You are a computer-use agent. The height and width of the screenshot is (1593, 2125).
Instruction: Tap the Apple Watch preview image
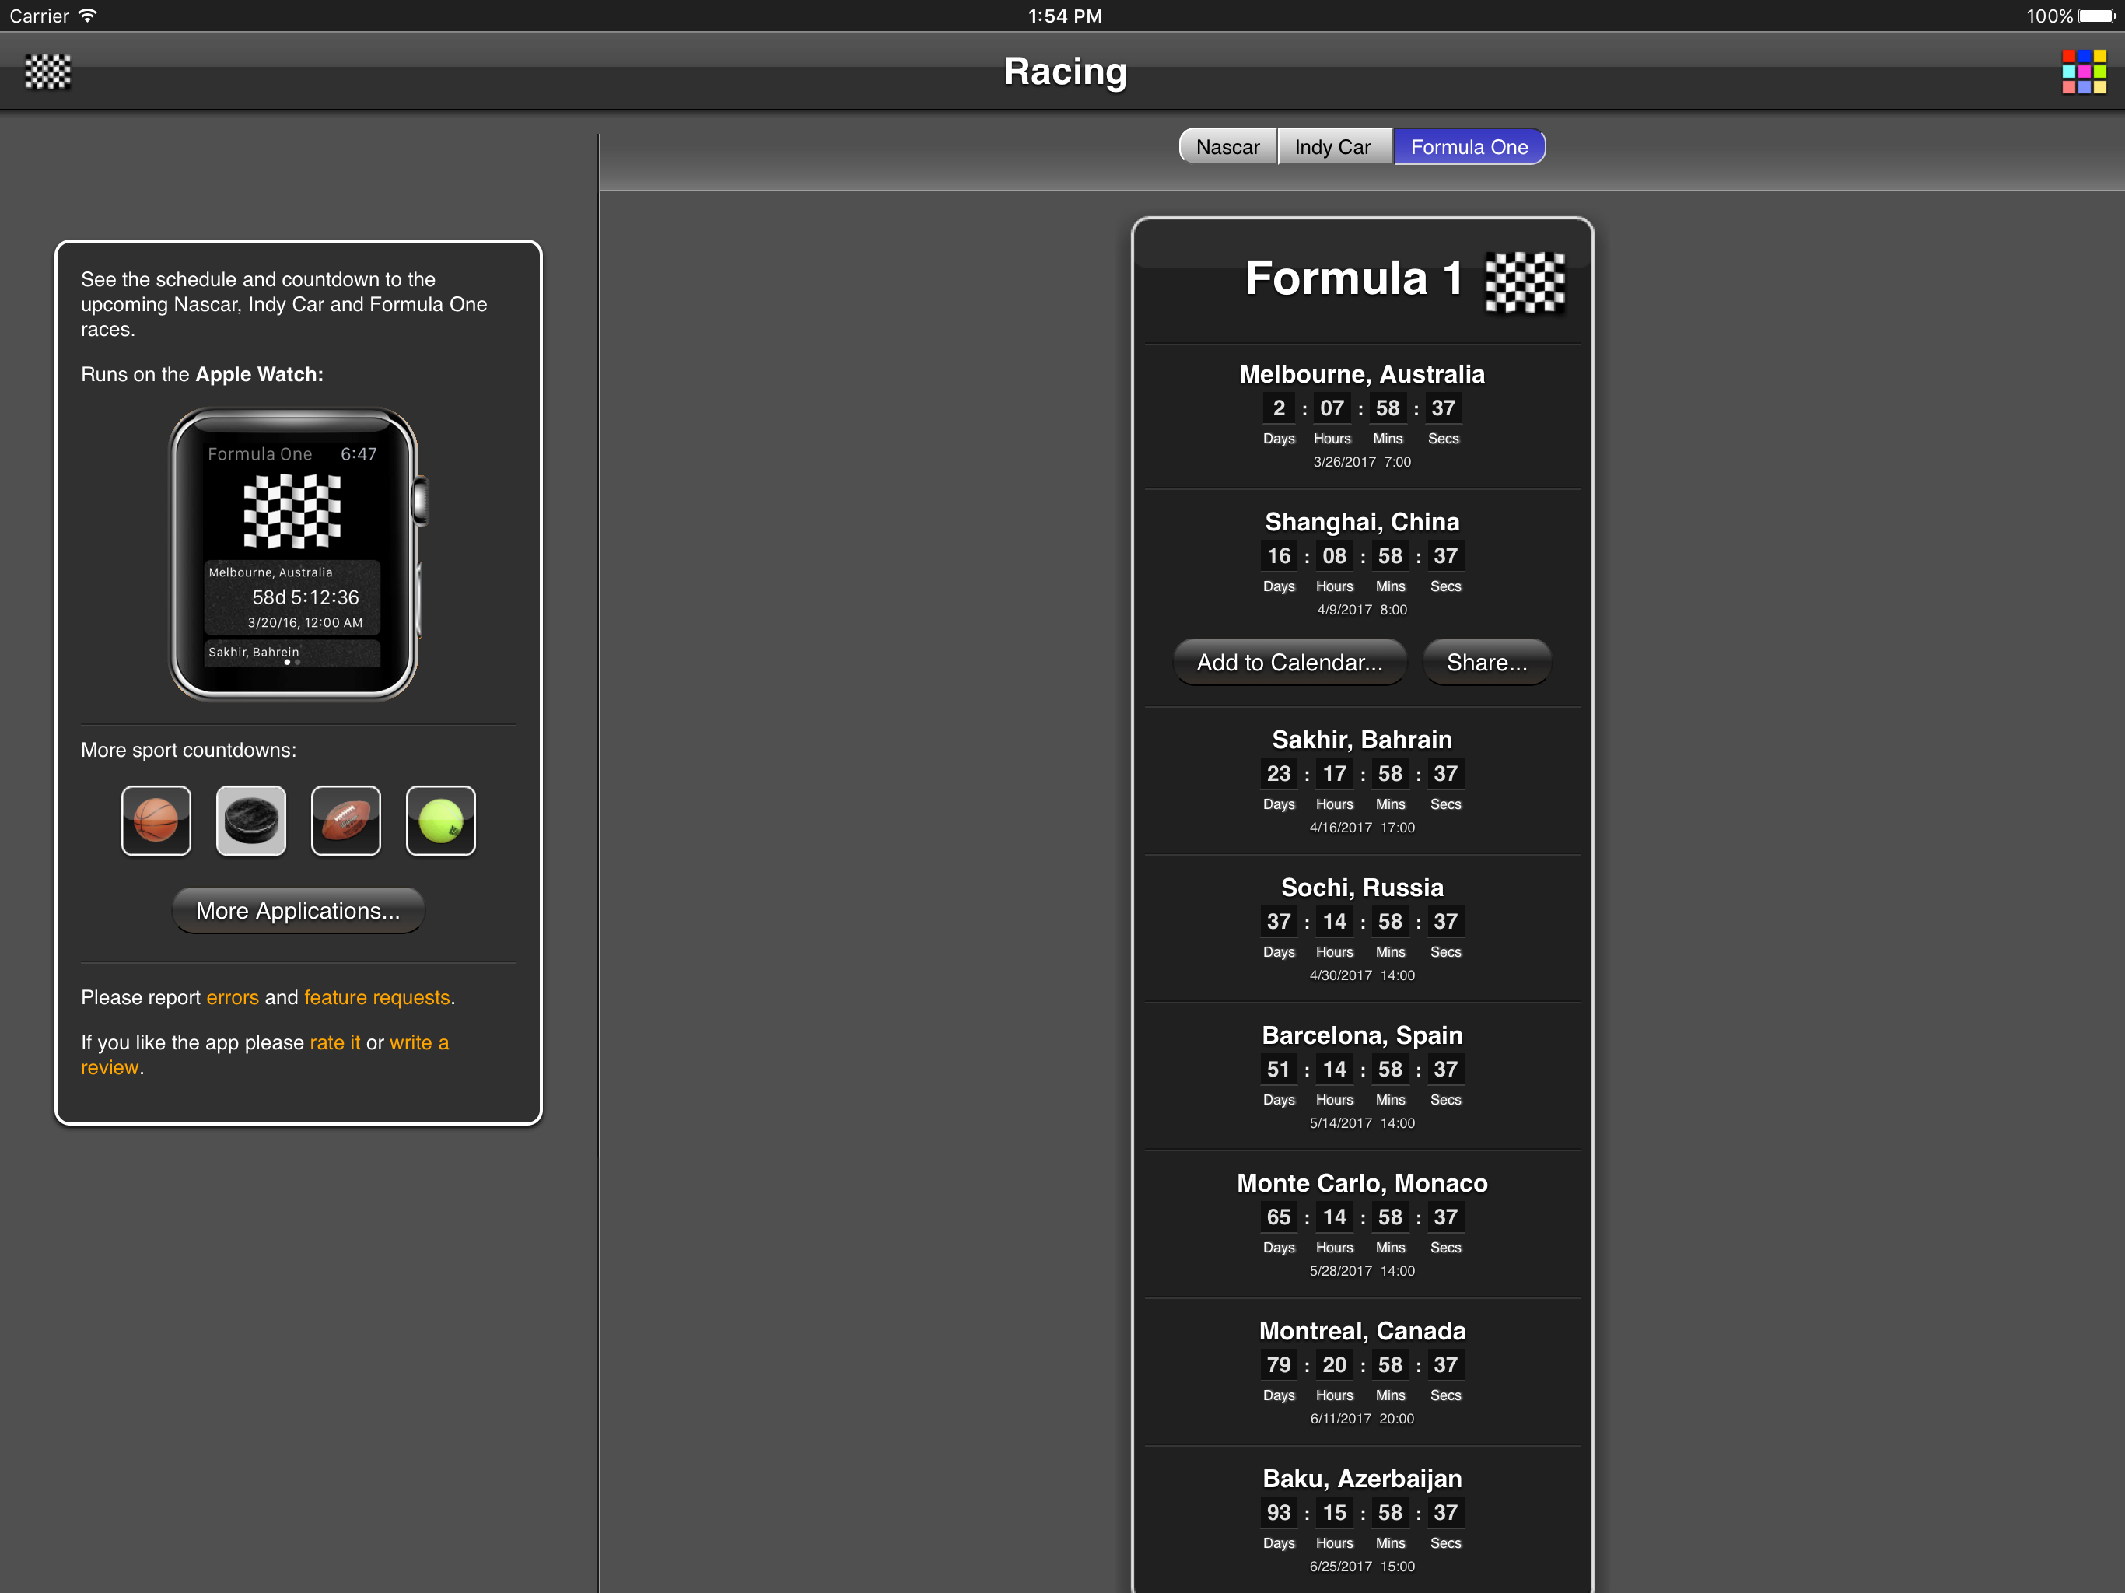[298, 555]
